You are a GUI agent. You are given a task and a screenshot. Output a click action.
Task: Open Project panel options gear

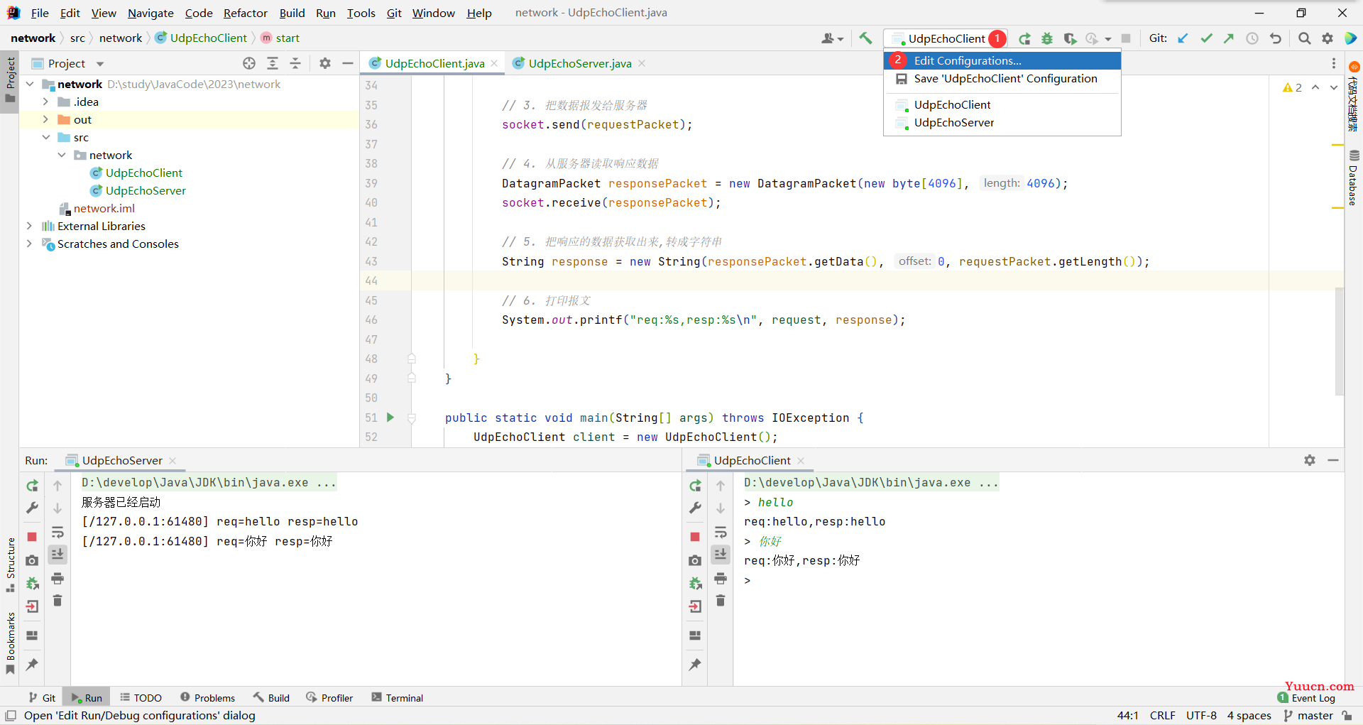coord(325,63)
